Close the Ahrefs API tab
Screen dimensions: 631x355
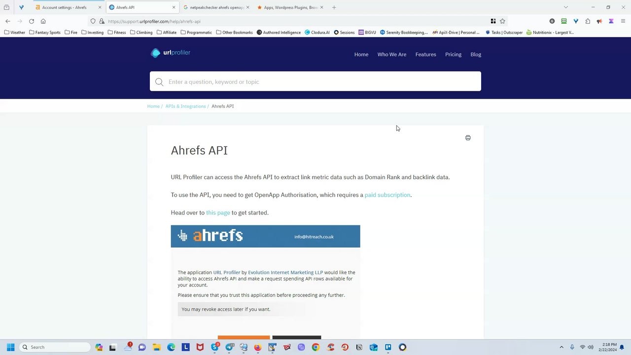pyautogui.click(x=174, y=7)
